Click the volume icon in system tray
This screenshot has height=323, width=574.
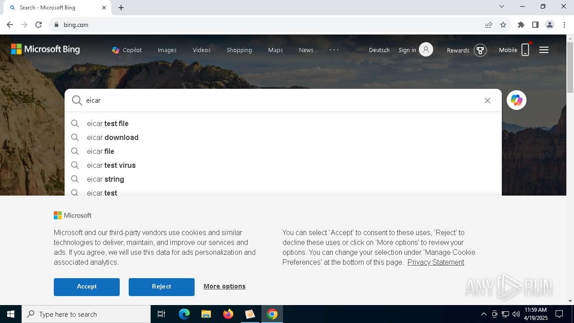[516, 314]
